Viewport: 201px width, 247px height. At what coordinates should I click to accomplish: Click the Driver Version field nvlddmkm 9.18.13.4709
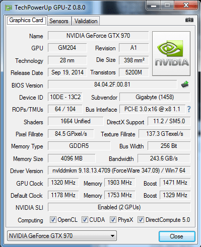click(x=119, y=171)
